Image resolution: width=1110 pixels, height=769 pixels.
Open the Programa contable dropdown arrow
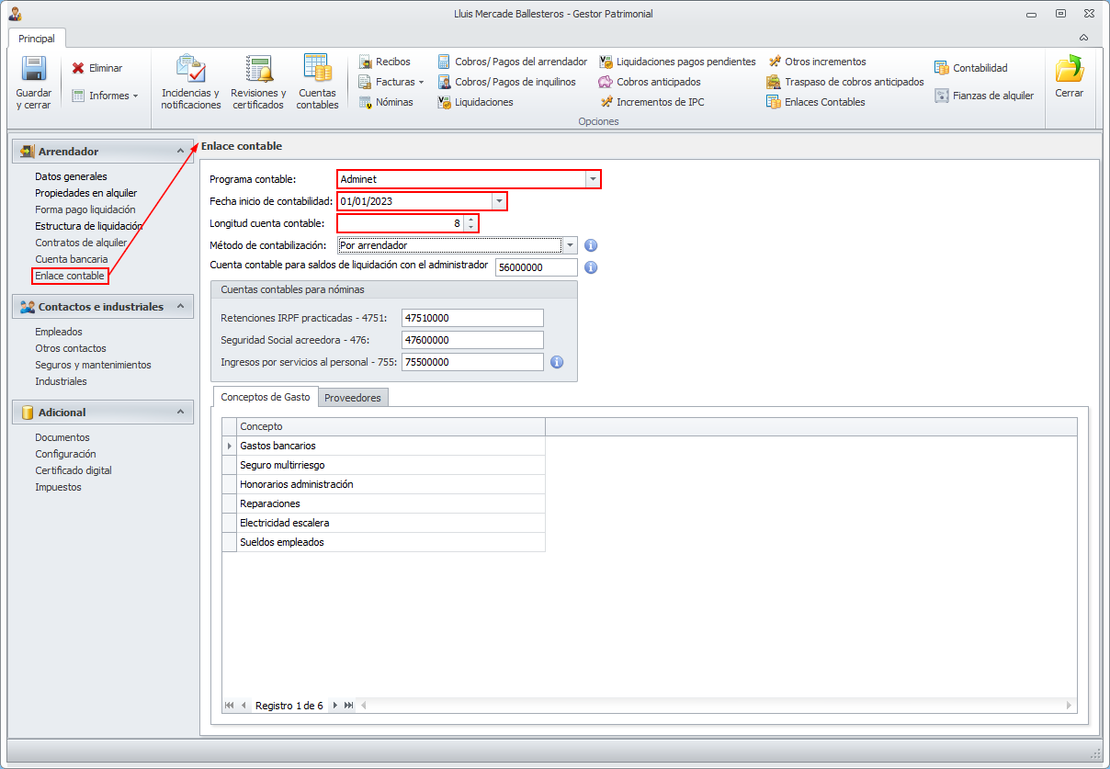coord(593,179)
